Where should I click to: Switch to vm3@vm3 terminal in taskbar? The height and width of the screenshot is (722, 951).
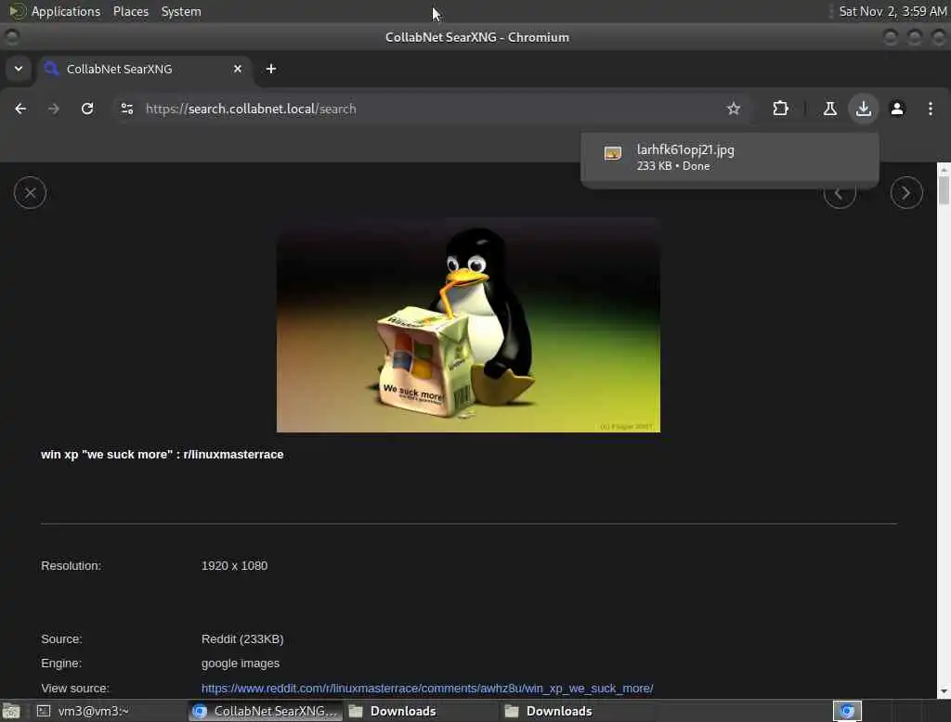click(x=110, y=711)
